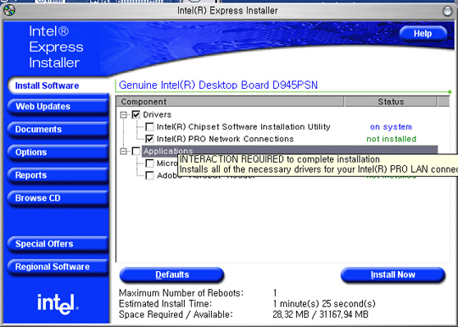Click the CD icon in the title bar
Screen dimensions: 458x327
[9, 10]
